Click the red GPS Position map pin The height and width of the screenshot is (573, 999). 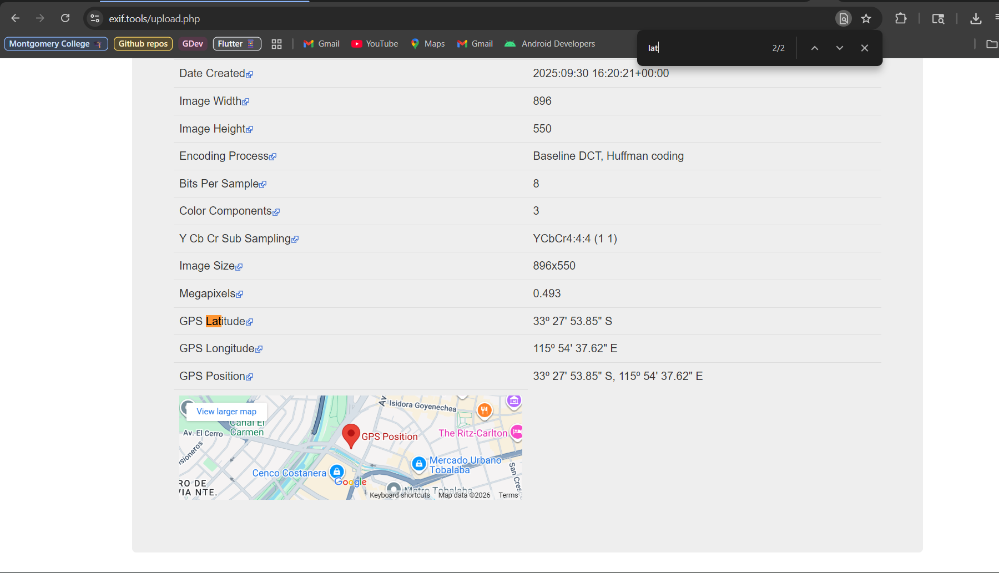click(351, 436)
